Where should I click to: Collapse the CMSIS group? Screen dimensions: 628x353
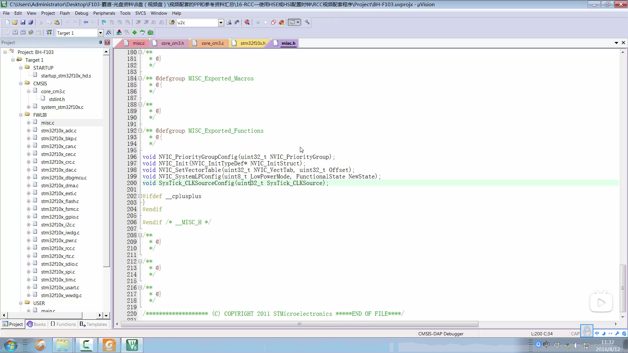tap(21, 83)
